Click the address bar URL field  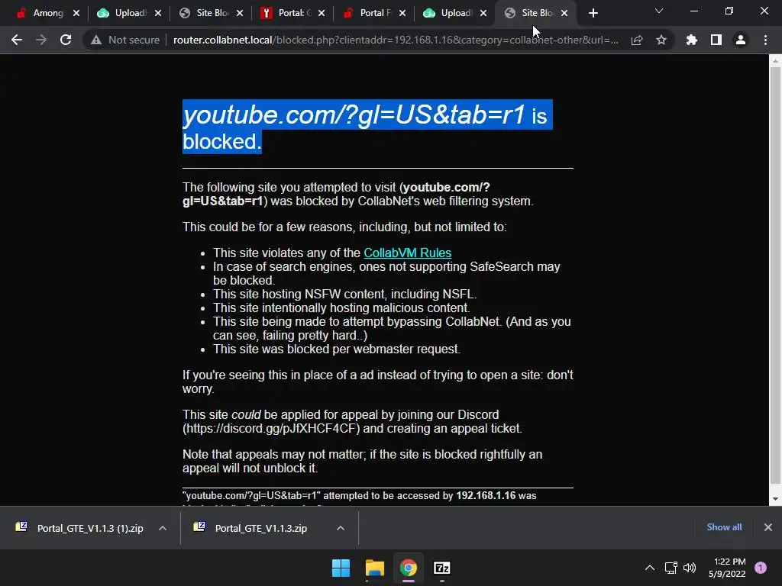[396, 40]
